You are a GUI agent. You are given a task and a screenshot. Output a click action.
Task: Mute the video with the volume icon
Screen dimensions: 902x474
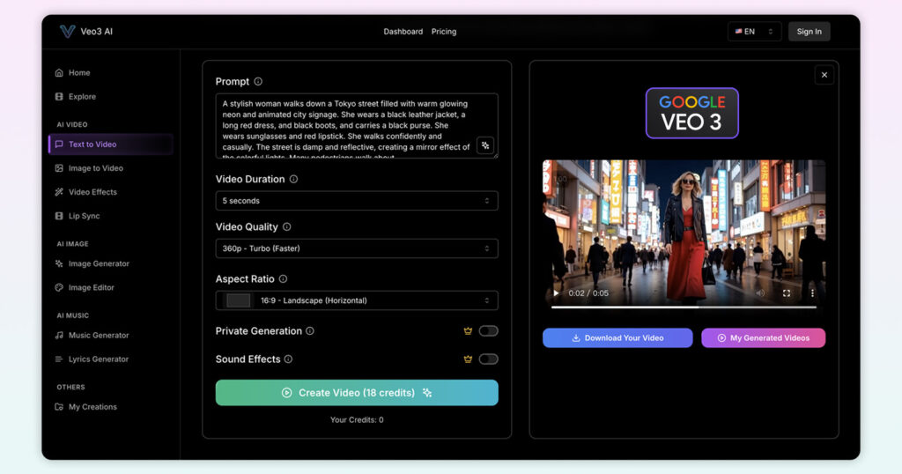(760, 293)
